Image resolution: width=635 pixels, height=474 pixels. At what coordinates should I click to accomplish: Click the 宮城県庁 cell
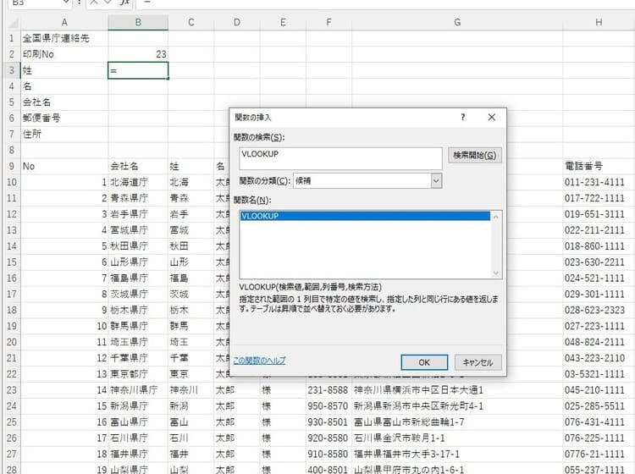tap(138, 230)
